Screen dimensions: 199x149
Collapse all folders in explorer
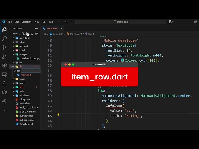coord(36,34)
